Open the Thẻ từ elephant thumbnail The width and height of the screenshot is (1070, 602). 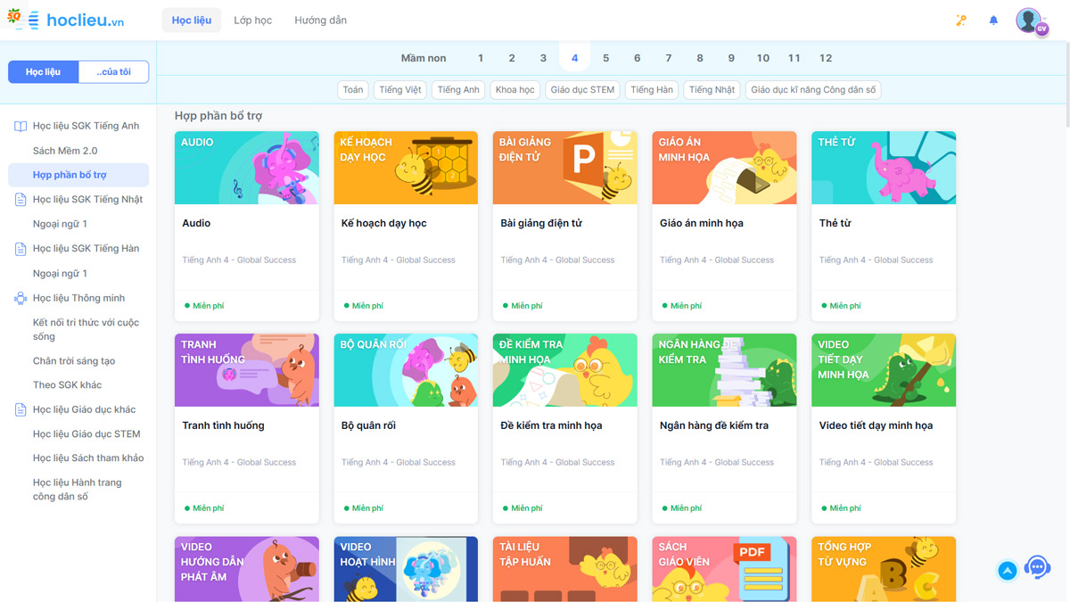[884, 168]
